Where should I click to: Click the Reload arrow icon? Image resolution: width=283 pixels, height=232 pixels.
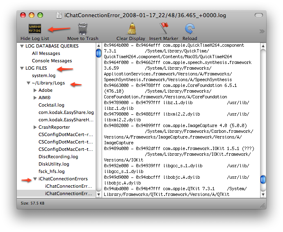coord(189,29)
